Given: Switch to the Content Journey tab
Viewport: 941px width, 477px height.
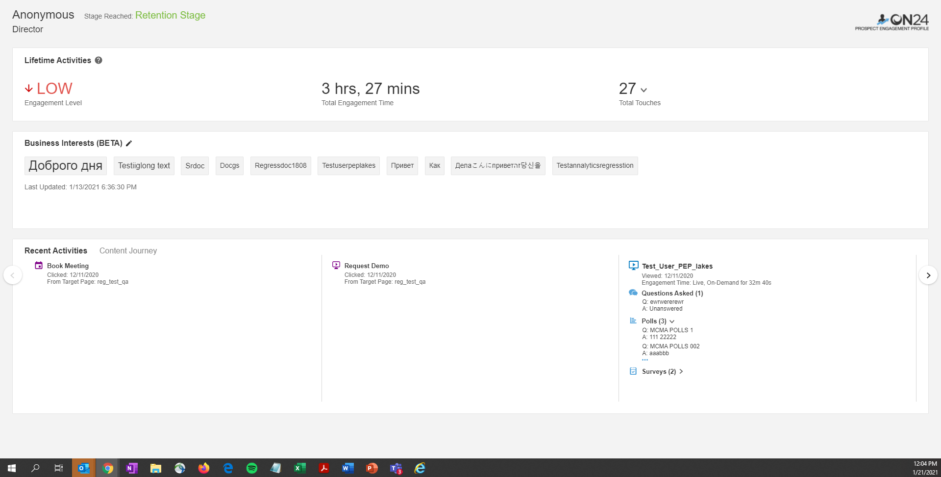Looking at the screenshot, I should point(128,250).
